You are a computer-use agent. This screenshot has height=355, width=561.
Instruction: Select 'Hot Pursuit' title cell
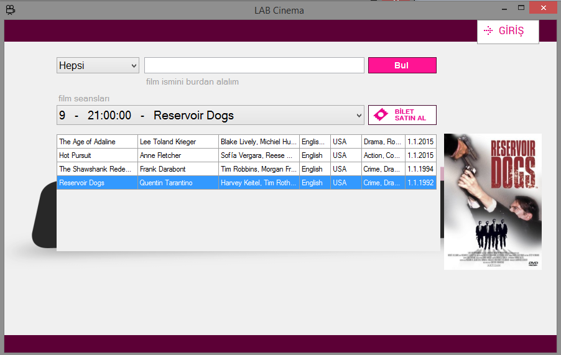(97, 155)
